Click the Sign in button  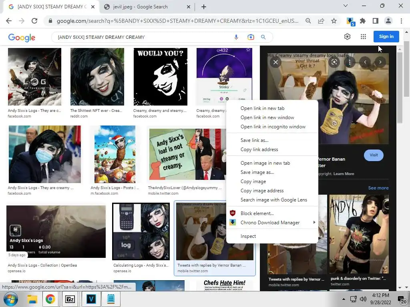386,36
